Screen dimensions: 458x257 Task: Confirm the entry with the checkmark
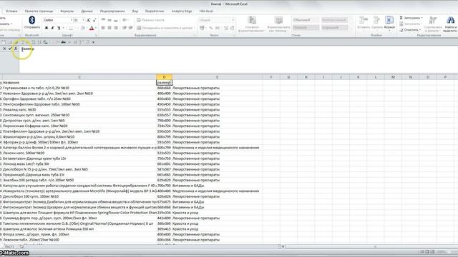click(10, 49)
